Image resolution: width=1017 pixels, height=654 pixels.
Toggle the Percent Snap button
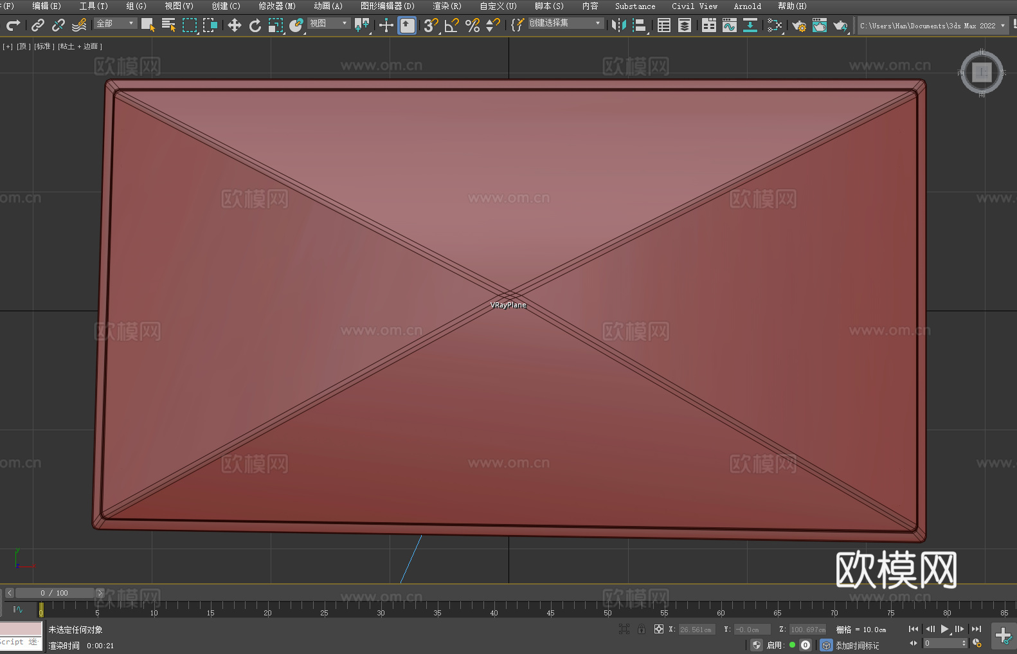click(473, 25)
